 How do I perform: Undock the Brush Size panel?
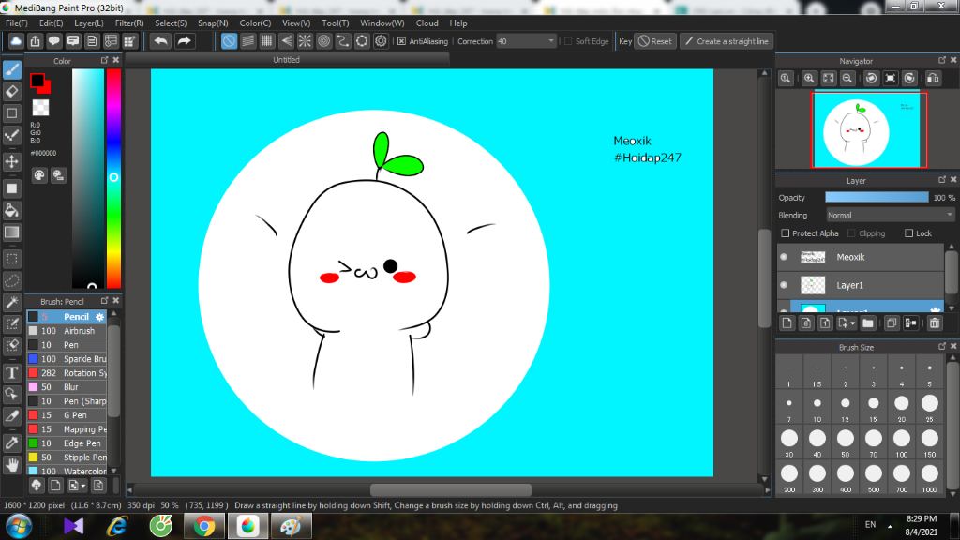(x=941, y=346)
